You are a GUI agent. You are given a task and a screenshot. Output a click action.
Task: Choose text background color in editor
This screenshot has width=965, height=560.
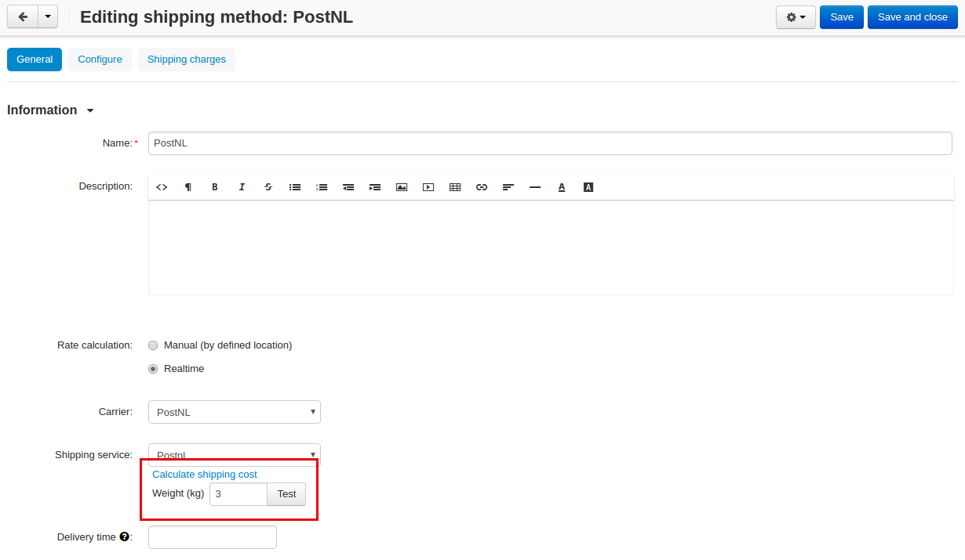[588, 187]
